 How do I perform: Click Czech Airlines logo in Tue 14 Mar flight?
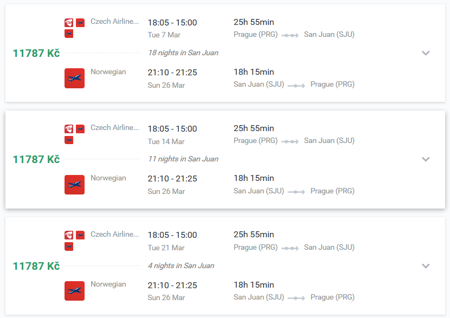[69, 129]
